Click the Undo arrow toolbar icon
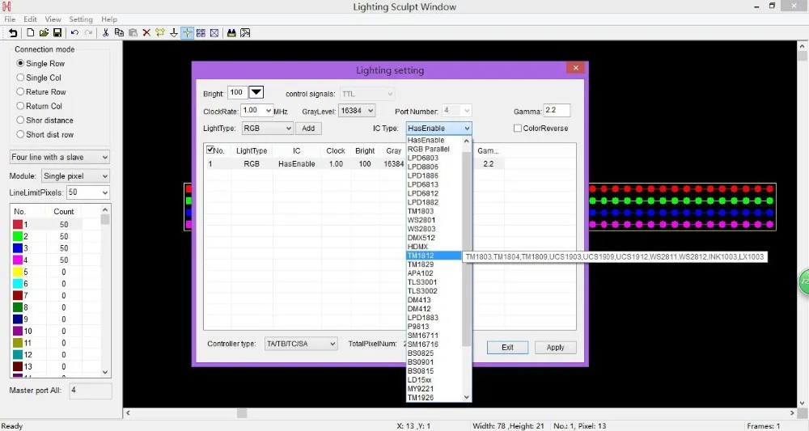809x431 pixels. click(74, 33)
